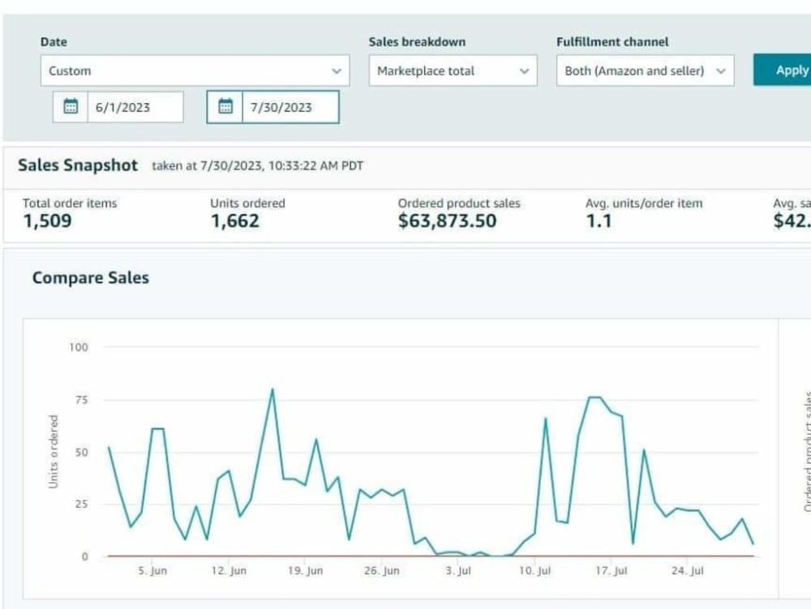Select the 1,662 units ordered value
The width and height of the screenshot is (811, 609).
click(235, 221)
